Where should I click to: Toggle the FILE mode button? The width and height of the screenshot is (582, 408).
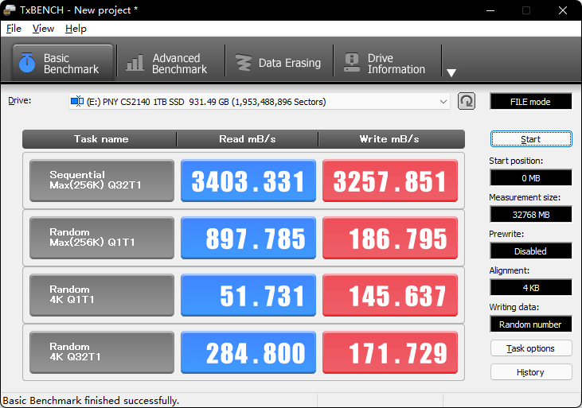click(531, 102)
